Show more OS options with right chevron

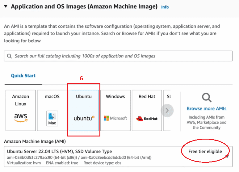[x=167, y=111]
